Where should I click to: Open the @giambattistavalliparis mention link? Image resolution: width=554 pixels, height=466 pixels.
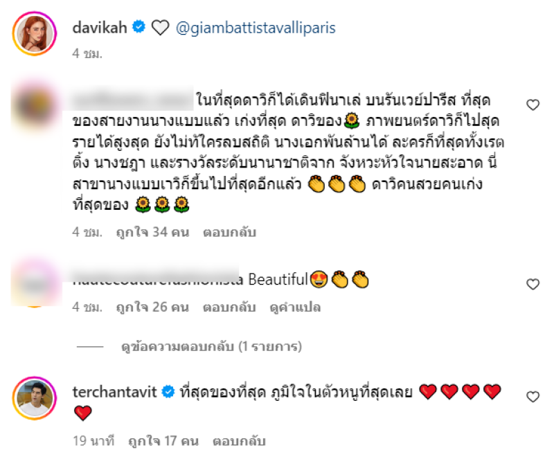[256, 28]
